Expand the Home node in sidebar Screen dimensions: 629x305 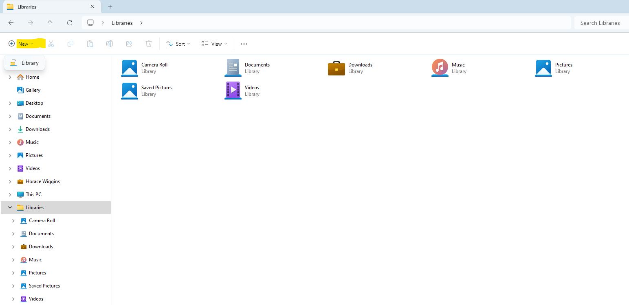pyautogui.click(x=10, y=77)
